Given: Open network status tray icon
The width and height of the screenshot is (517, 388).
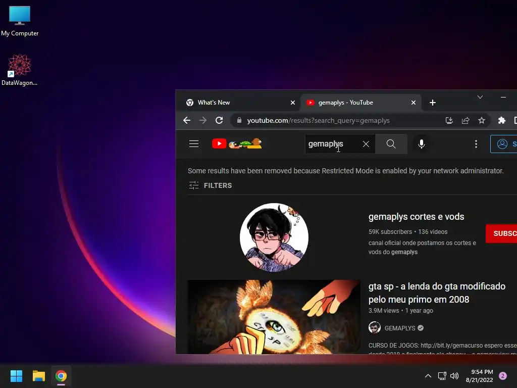Looking at the screenshot, I should click(x=442, y=376).
